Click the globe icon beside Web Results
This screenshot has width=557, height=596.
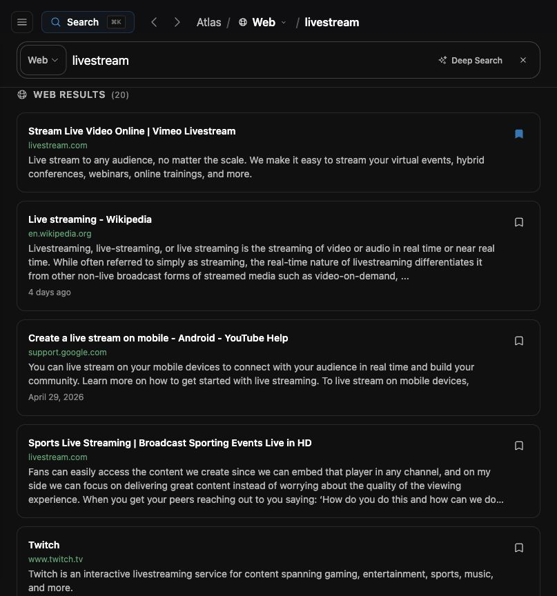coord(22,95)
